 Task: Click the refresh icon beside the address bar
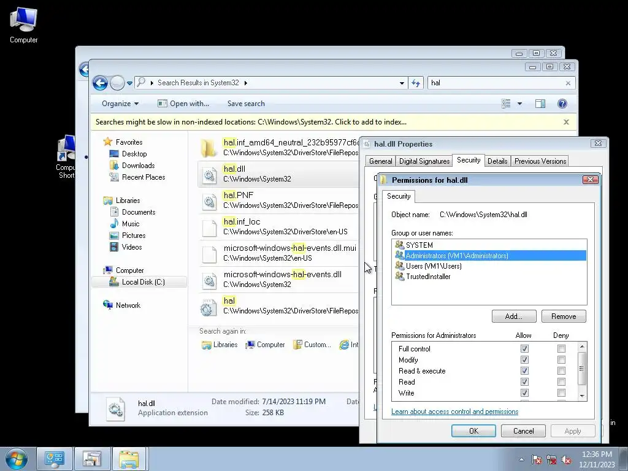tap(416, 83)
